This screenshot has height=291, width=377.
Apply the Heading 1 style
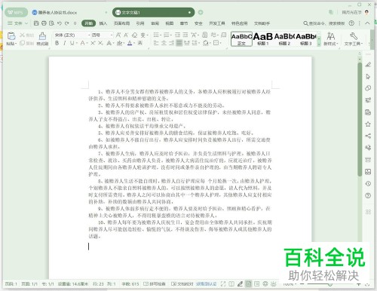coord(263,39)
